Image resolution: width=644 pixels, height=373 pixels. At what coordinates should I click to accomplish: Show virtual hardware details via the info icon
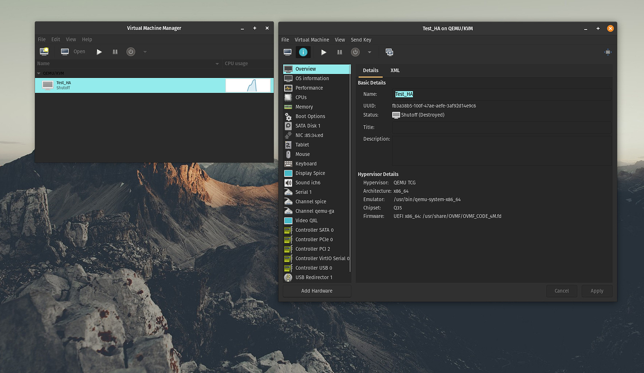303,52
